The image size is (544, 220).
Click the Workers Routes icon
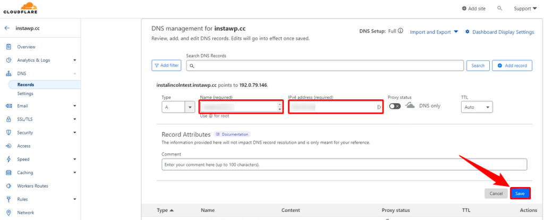click(x=9, y=186)
